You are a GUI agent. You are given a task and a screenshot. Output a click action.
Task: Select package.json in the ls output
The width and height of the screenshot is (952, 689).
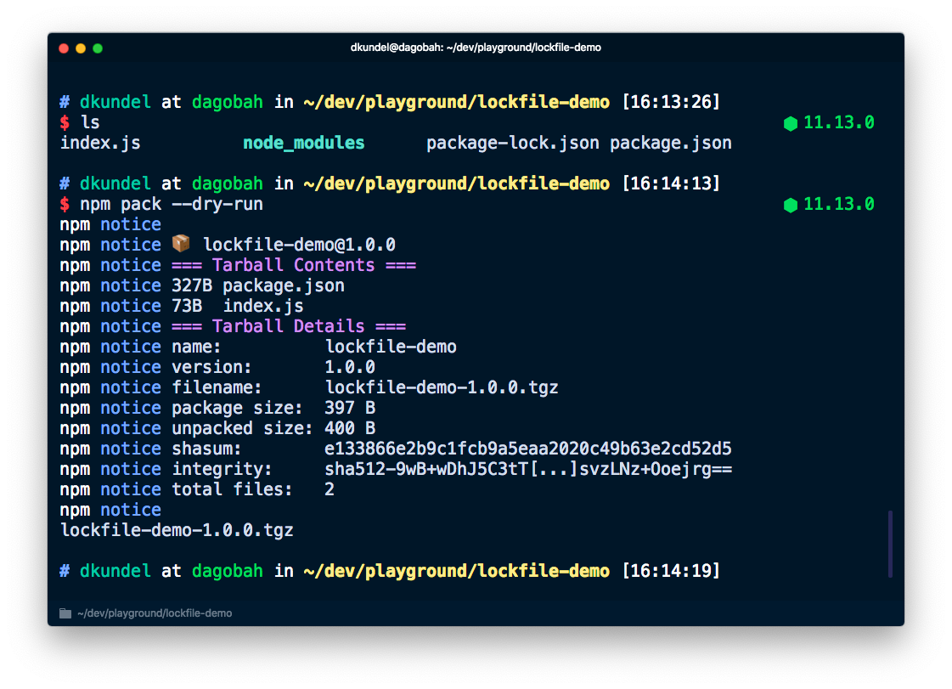670,143
